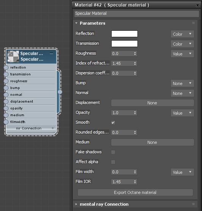
Task: Click the transmission input socket on node
Action: (6, 74)
